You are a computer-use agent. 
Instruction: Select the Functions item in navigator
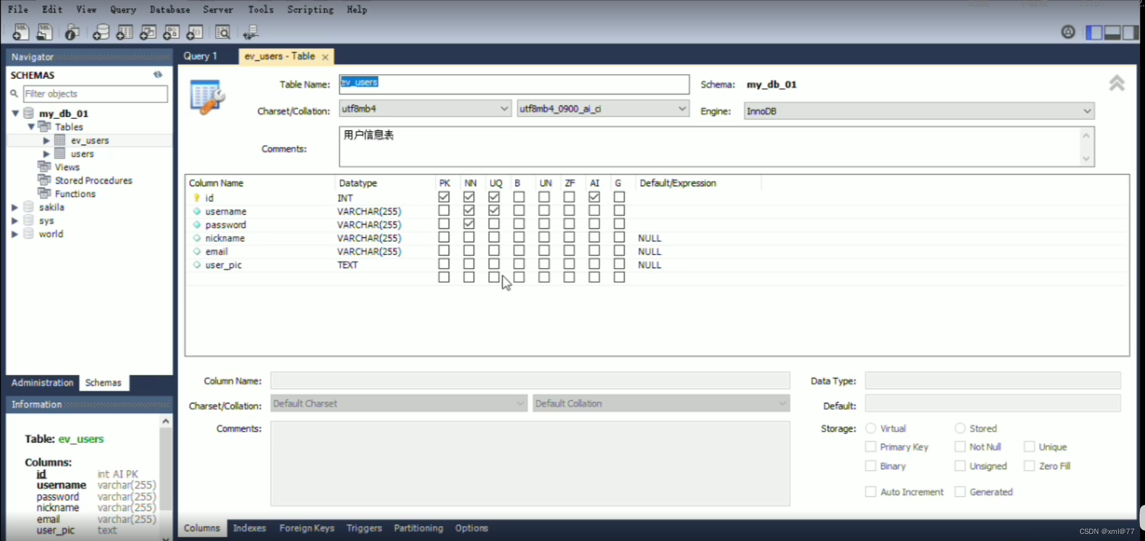pyautogui.click(x=75, y=194)
